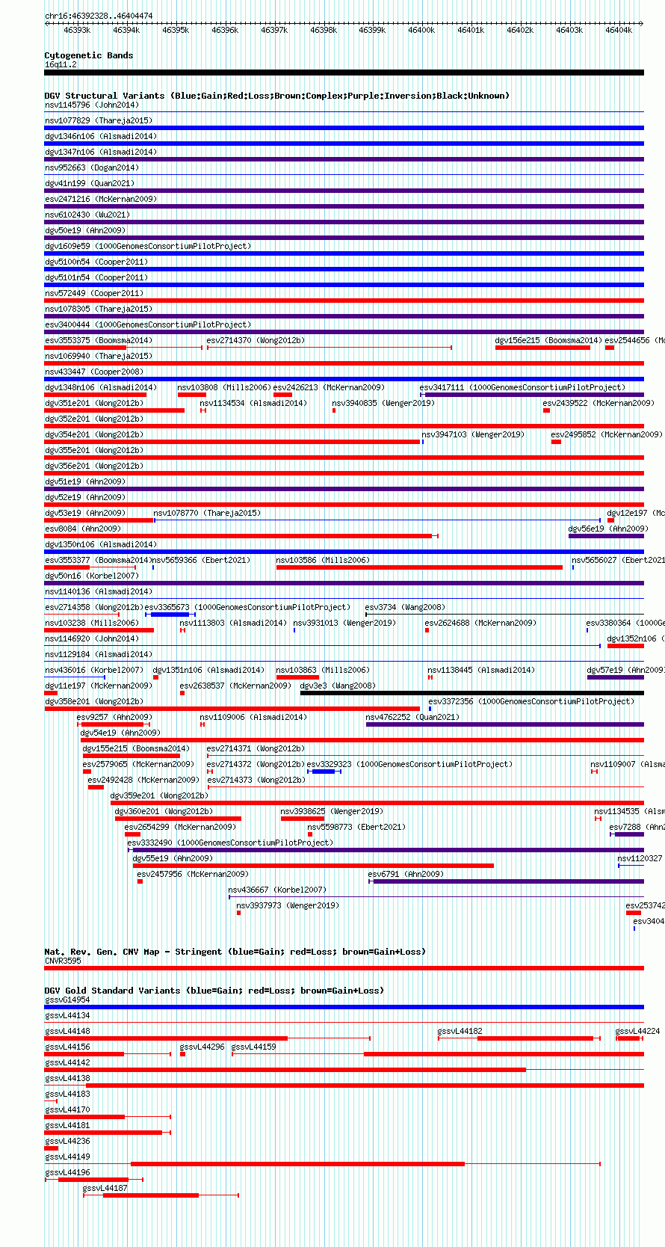Select esv2439522 (McKernan2009) variant
This screenshot has height=1247, width=665.
coord(598,403)
